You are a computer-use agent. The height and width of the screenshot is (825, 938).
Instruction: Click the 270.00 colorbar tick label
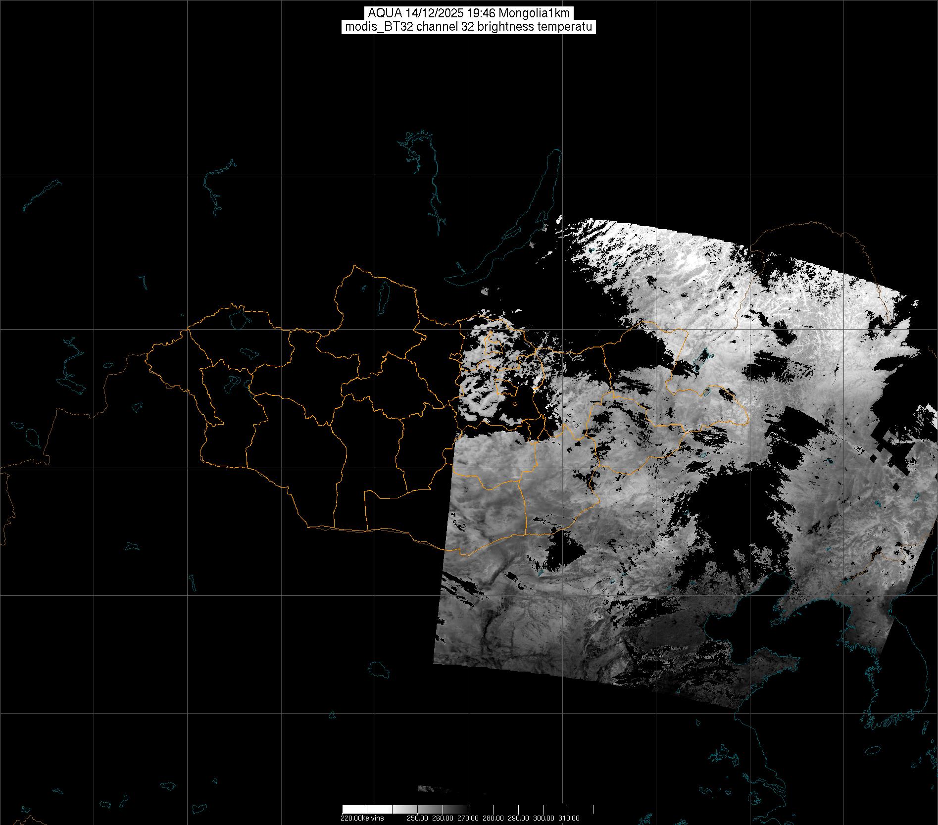(468, 818)
